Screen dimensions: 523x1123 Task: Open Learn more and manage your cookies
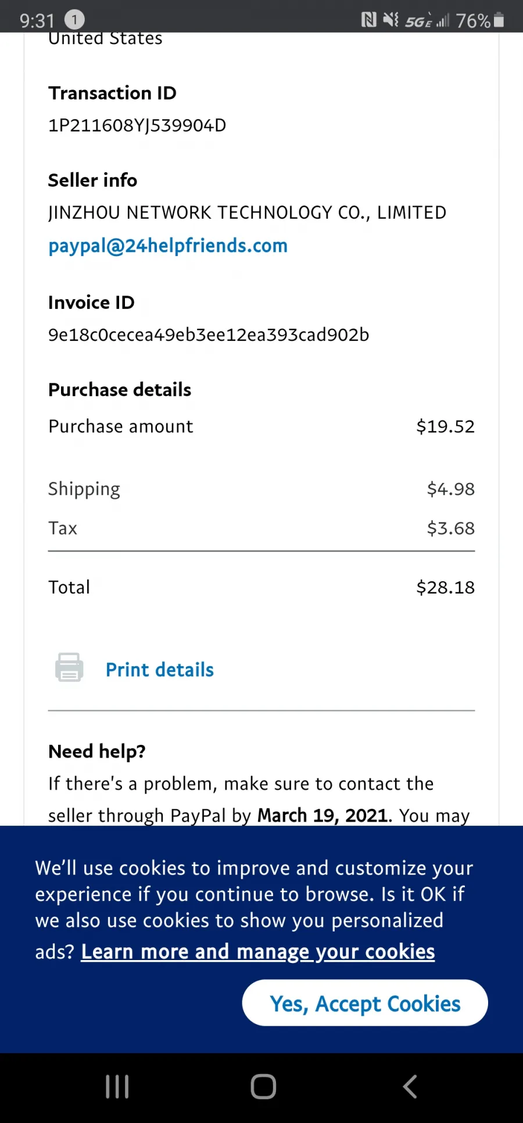tap(258, 952)
